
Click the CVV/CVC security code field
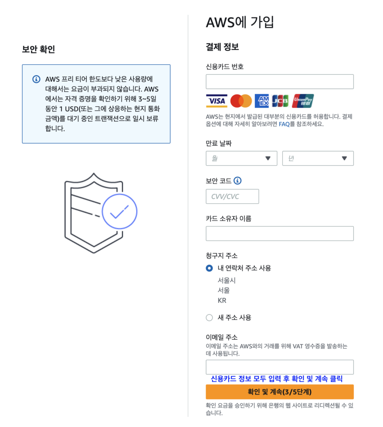pos(232,196)
